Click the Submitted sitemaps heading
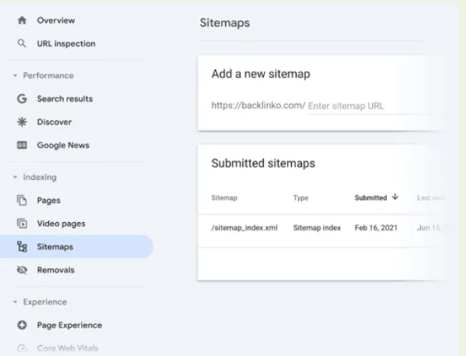 coord(263,163)
